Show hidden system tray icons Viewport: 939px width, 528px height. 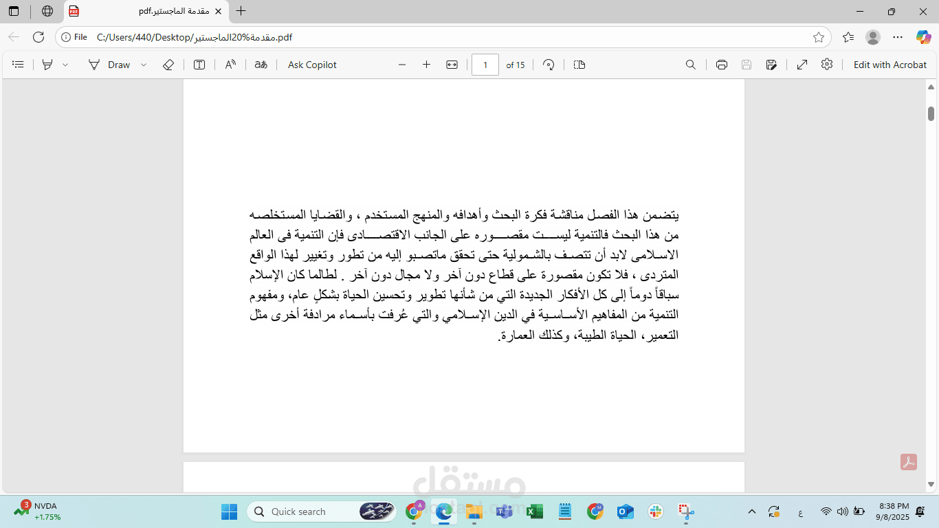[752, 511]
